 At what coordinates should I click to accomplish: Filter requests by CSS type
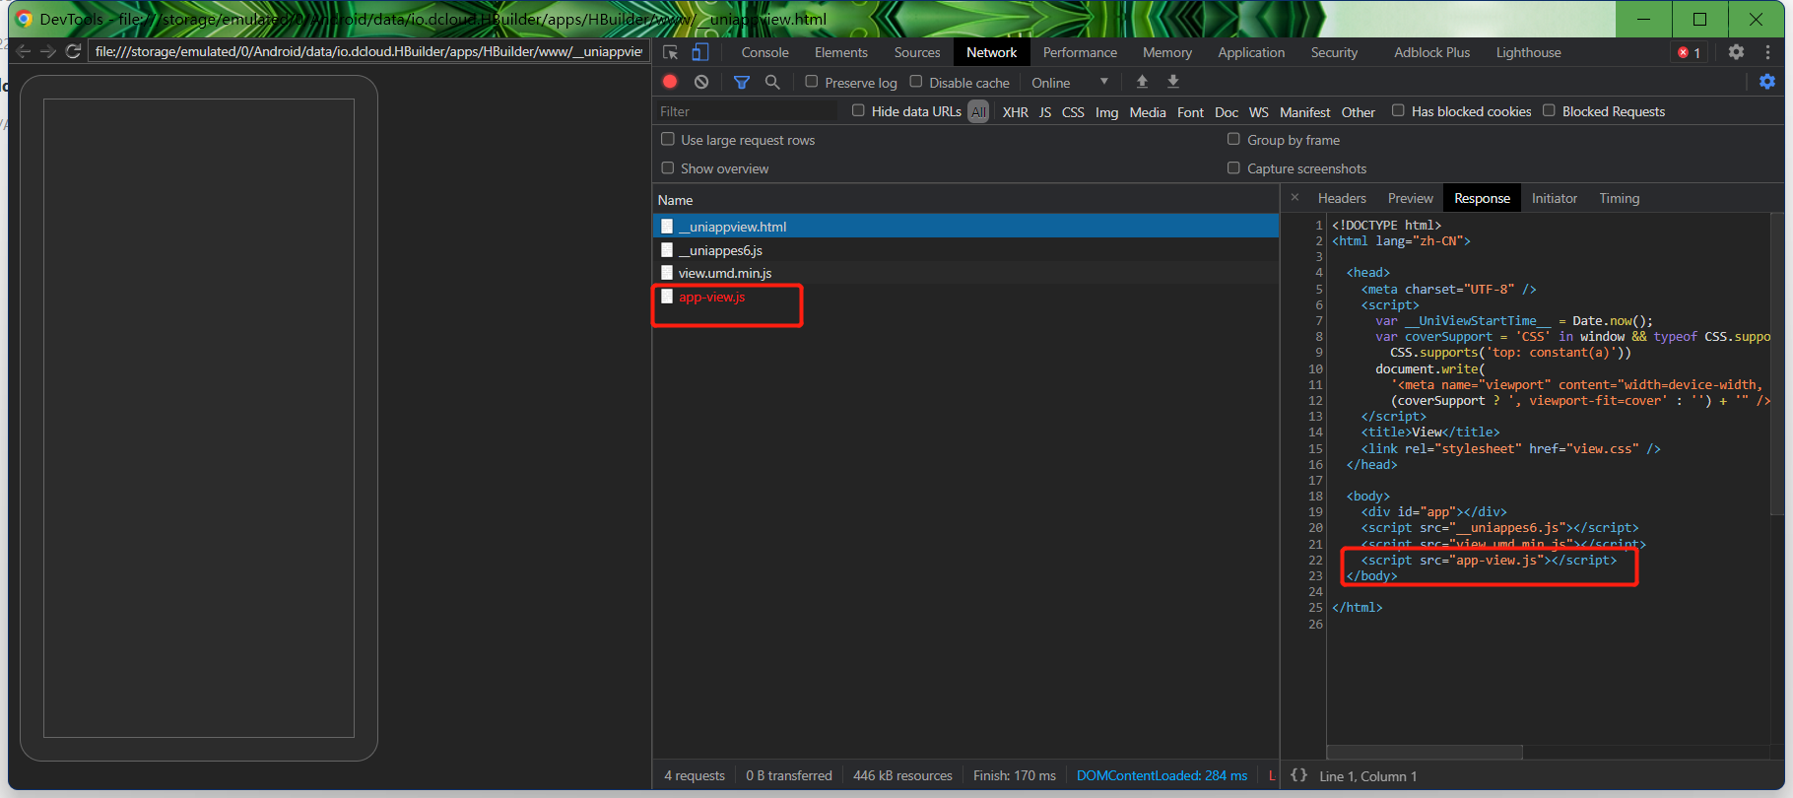tap(1073, 112)
